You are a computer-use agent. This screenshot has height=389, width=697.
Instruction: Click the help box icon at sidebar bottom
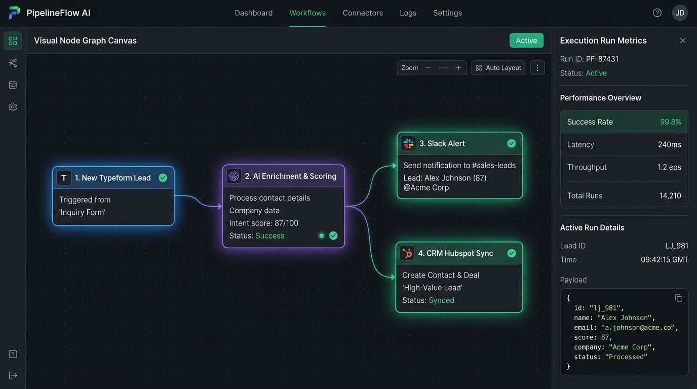[13, 354]
